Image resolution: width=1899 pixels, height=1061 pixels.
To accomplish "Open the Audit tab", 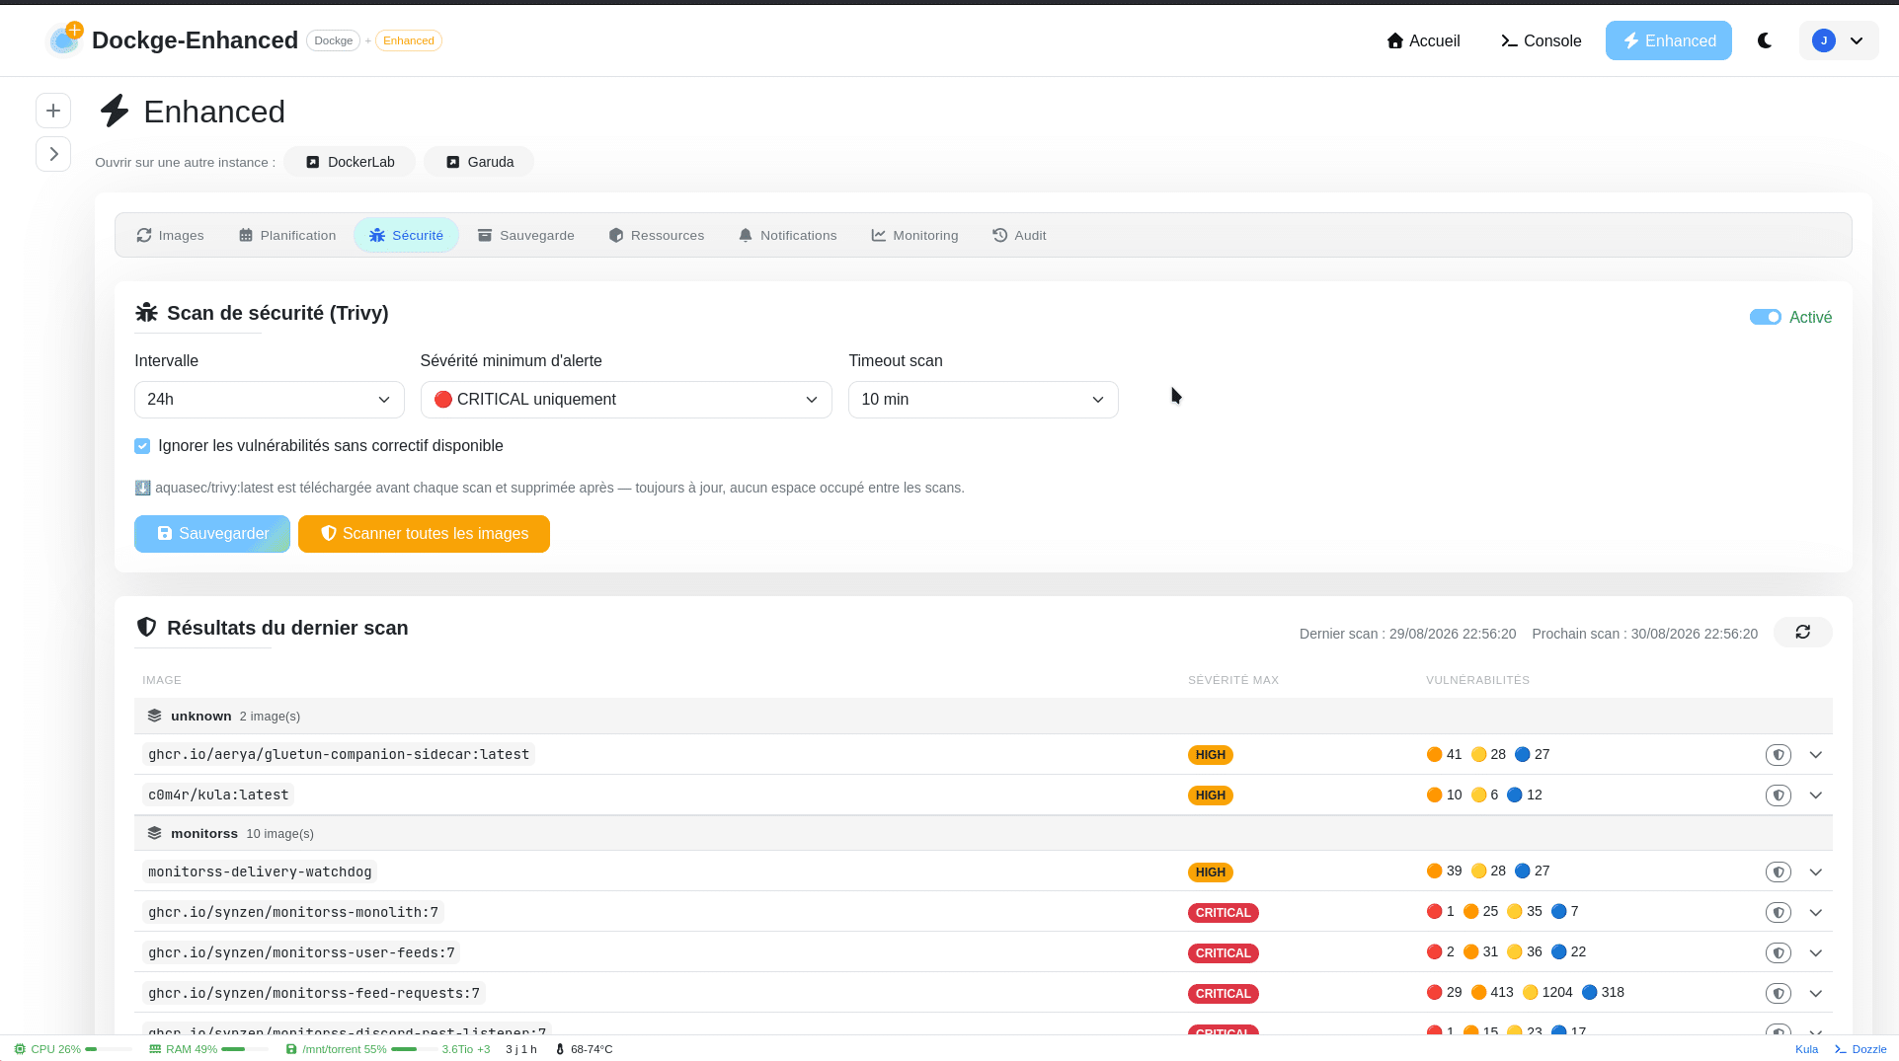I will point(1019,235).
